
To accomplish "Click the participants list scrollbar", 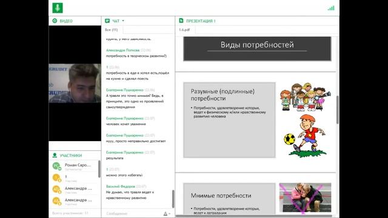I will [x=99, y=169].
